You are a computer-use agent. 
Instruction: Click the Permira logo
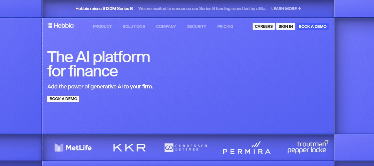[246, 148]
